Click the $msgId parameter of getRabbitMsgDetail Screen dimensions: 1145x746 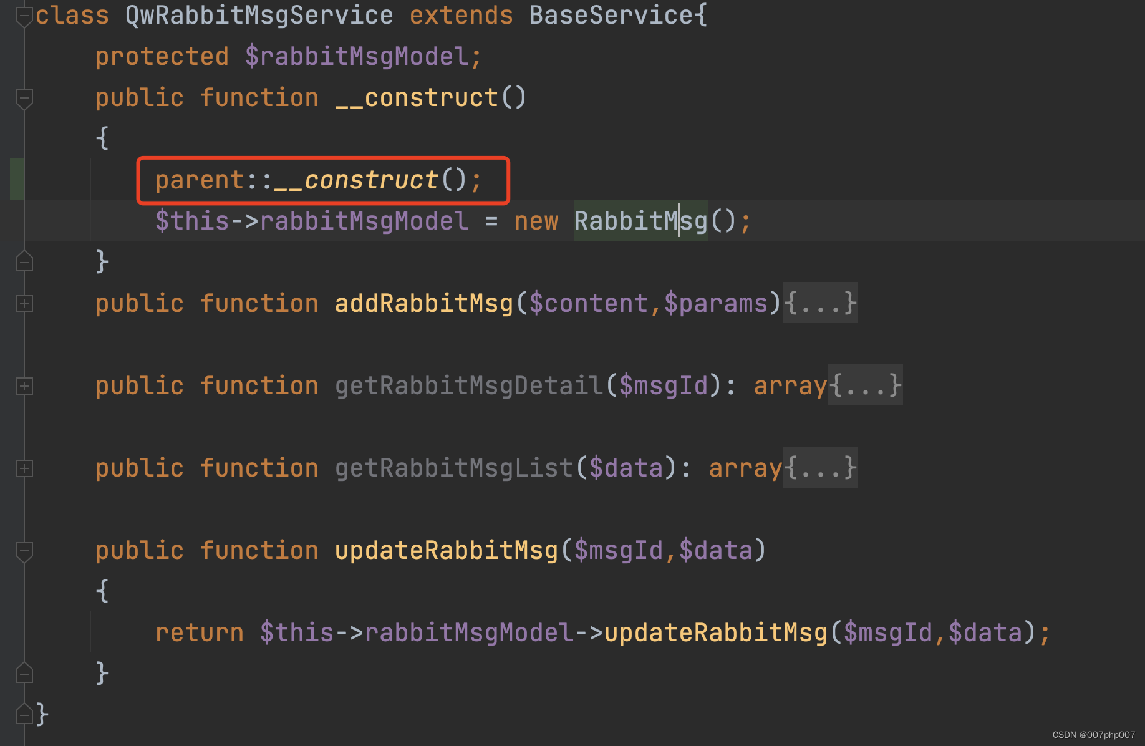[x=664, y=385]
